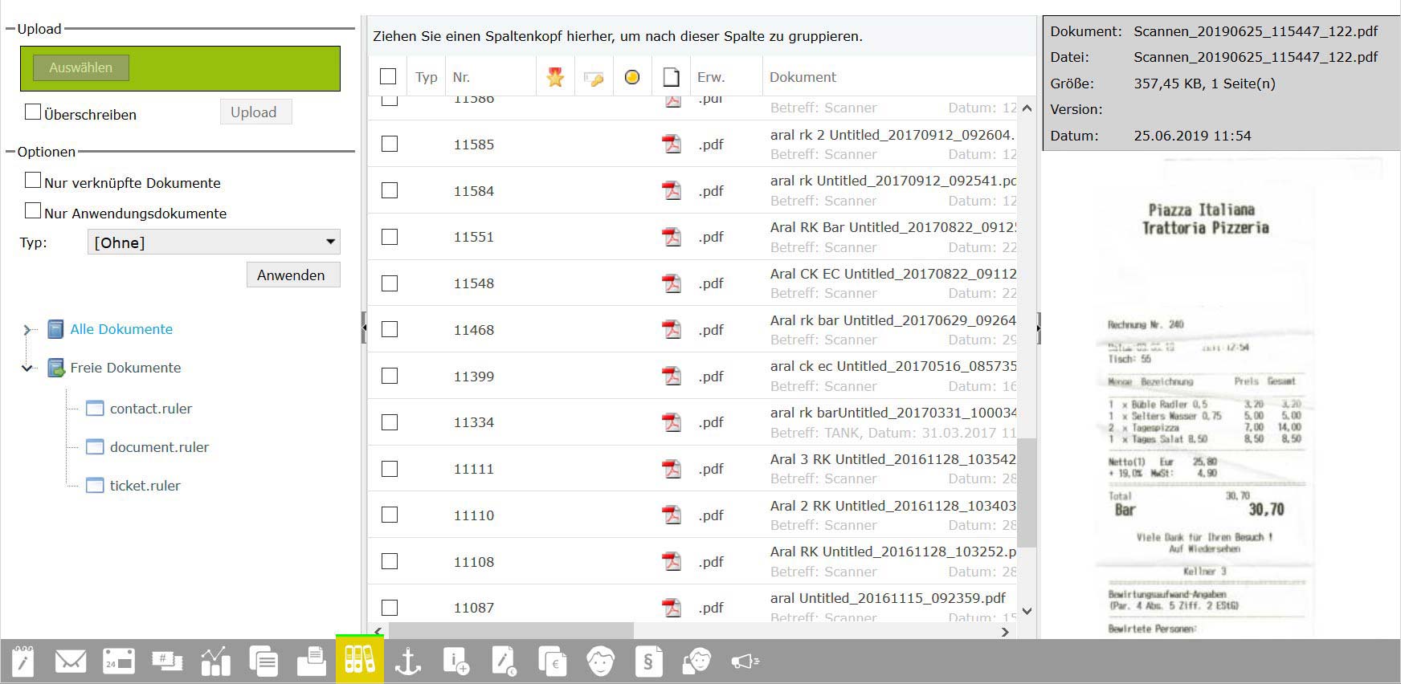This screenshot has height=684, width=1401.
Task: Click the horizontal scrollbar thumb
Action: pyautogui.click(x=511, y=632)
